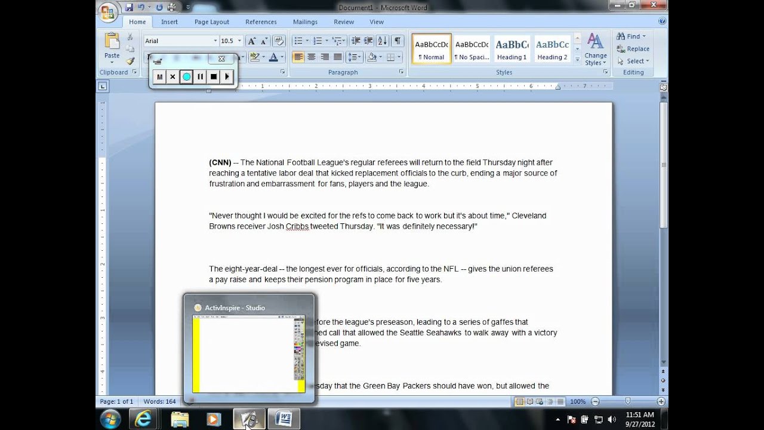The width and height of the screenshot is (764, 430).
Task: Start a numbered list
Action: (318, 41)
